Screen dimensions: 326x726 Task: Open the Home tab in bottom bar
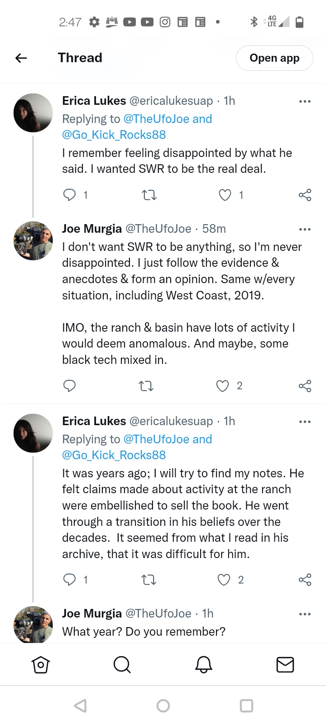tap(41, 665)
